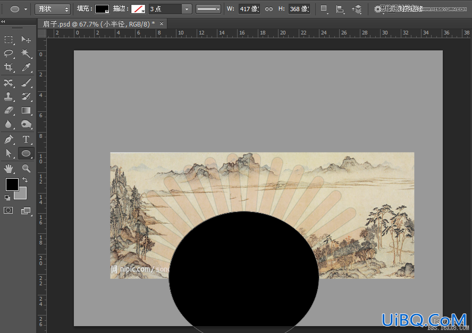
Task: Click the stroke width field showing 3 点
Action: pos(165,9)
